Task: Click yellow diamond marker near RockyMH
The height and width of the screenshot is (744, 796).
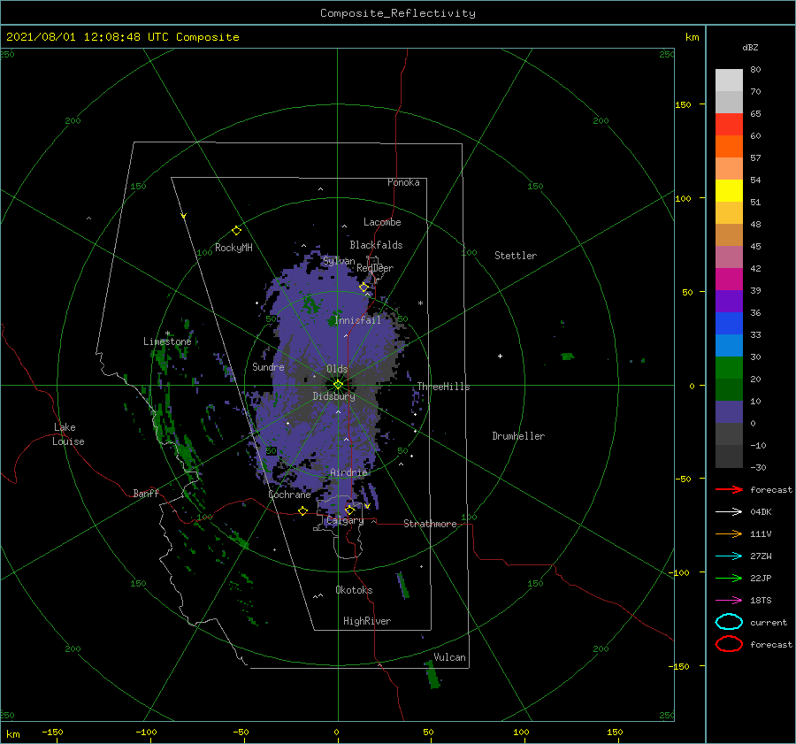Action: pyautogui.click(x=236, y=231)
